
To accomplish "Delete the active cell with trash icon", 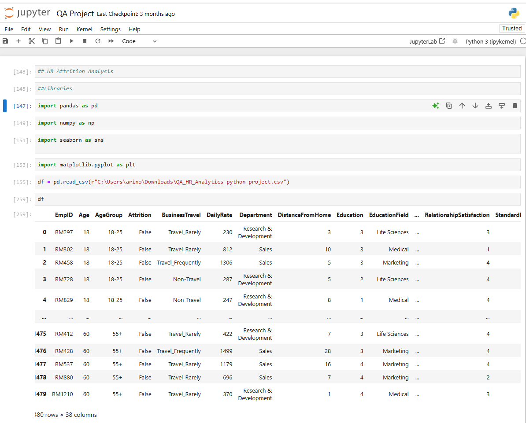I will pos(515,106).
